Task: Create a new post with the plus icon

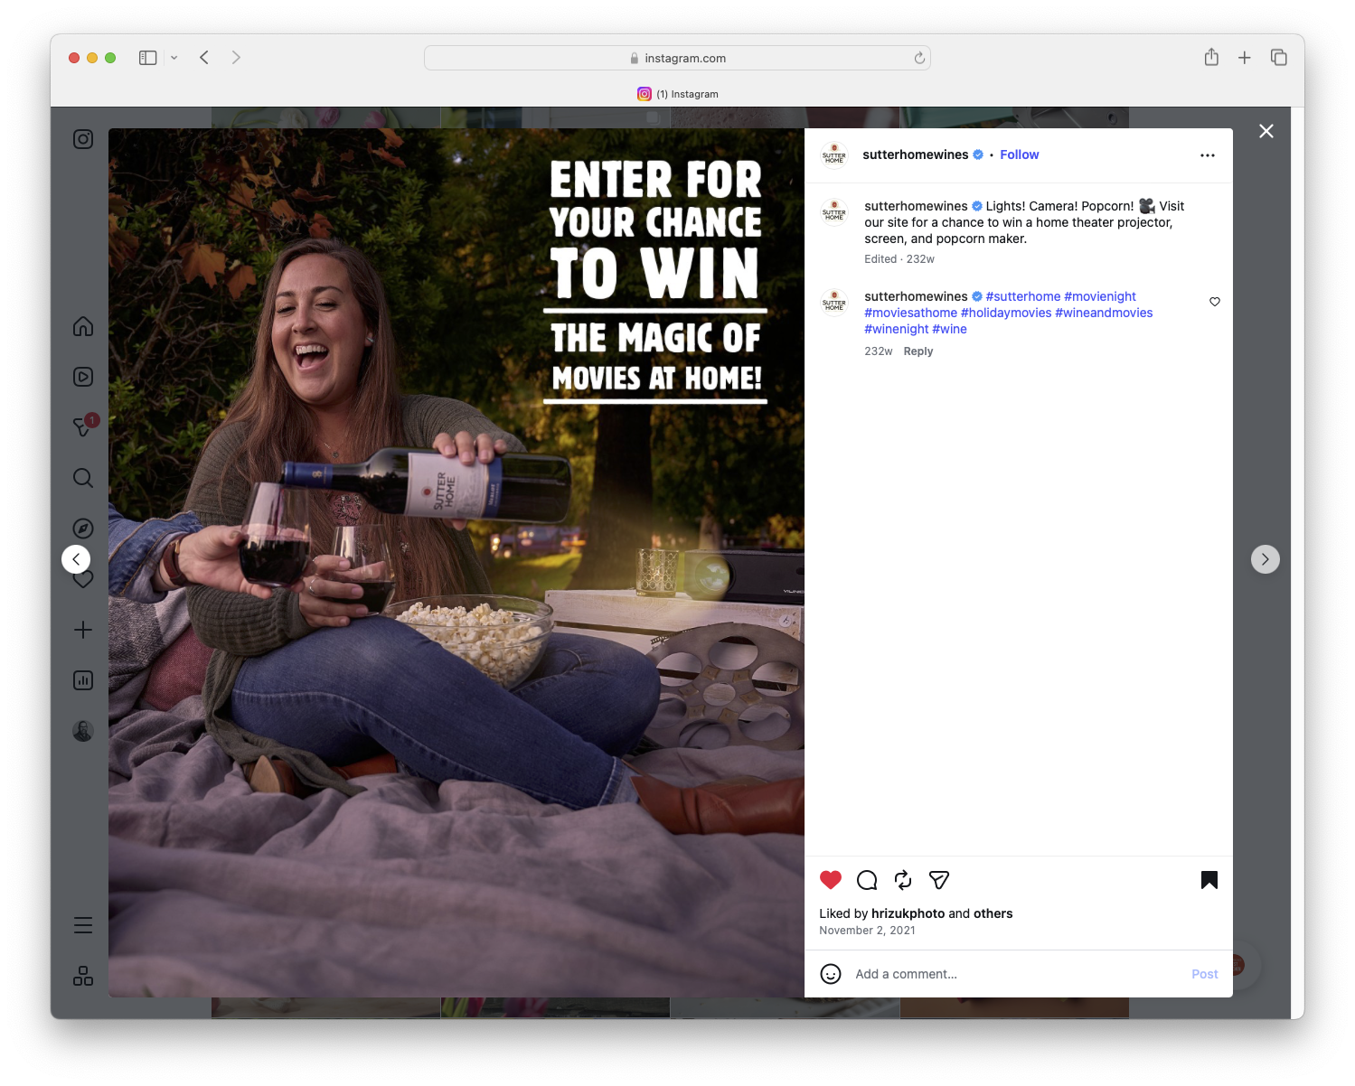Action: (x=83, y=630)
